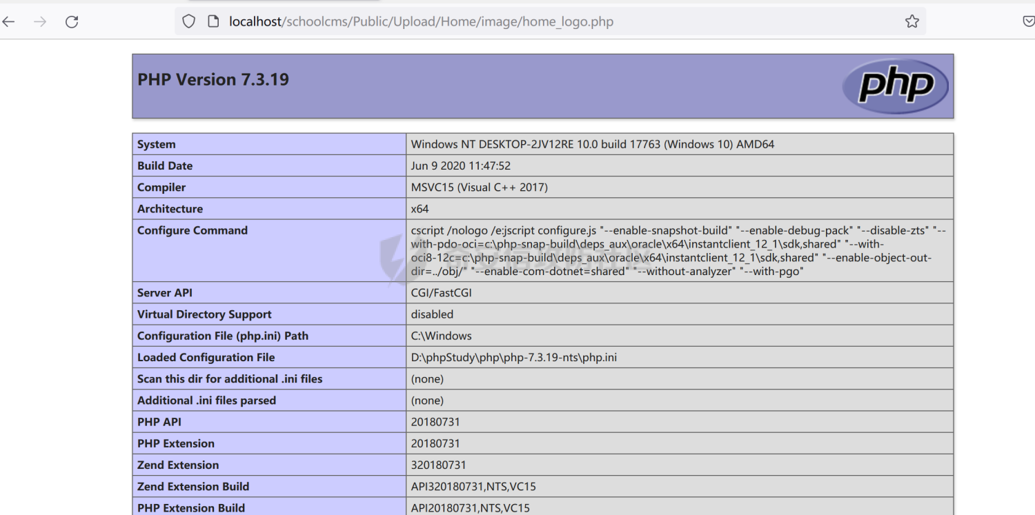Show site information page icon
The image size is (1035, 515).
[x=213, y=21]
